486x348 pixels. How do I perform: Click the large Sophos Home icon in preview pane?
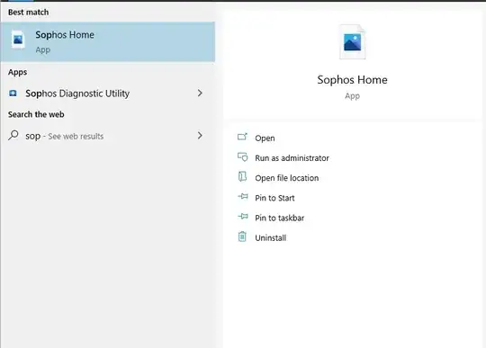353,41
